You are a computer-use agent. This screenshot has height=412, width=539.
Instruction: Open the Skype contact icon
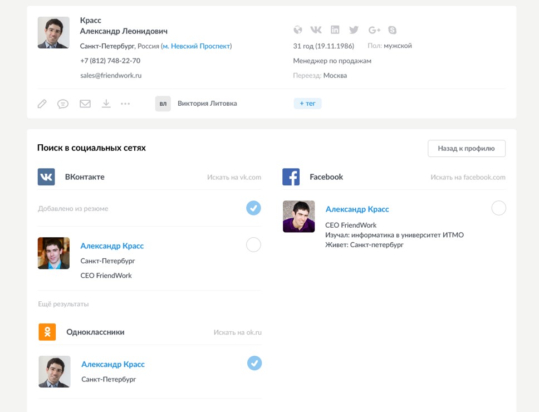click(393, 29)
